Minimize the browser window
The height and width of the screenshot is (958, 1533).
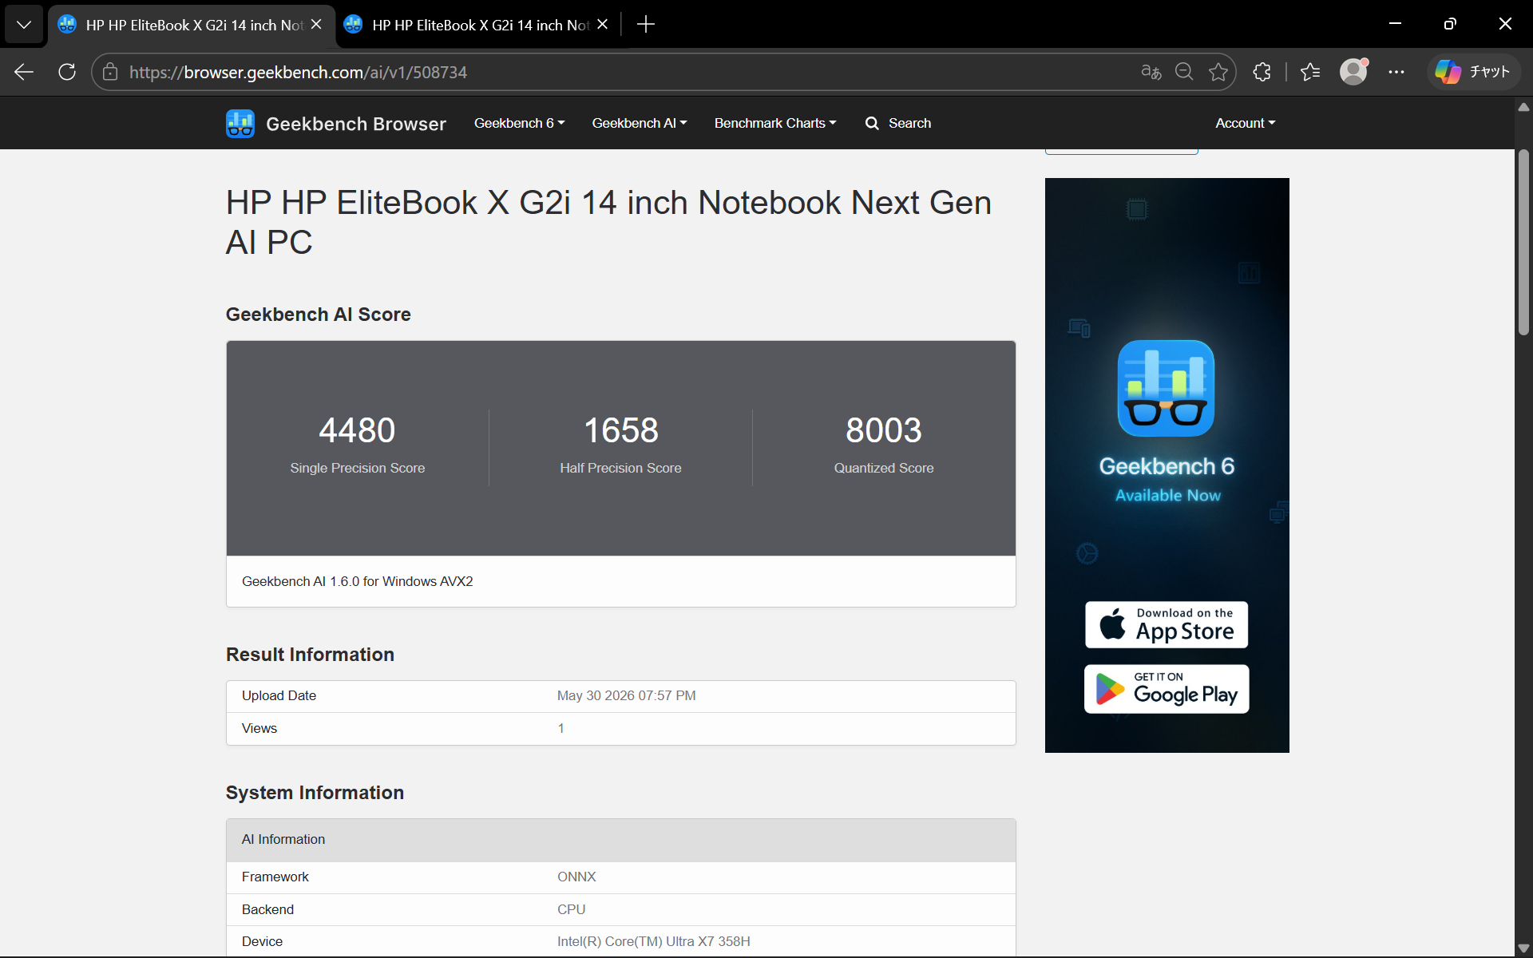(x=1395, y=24)
